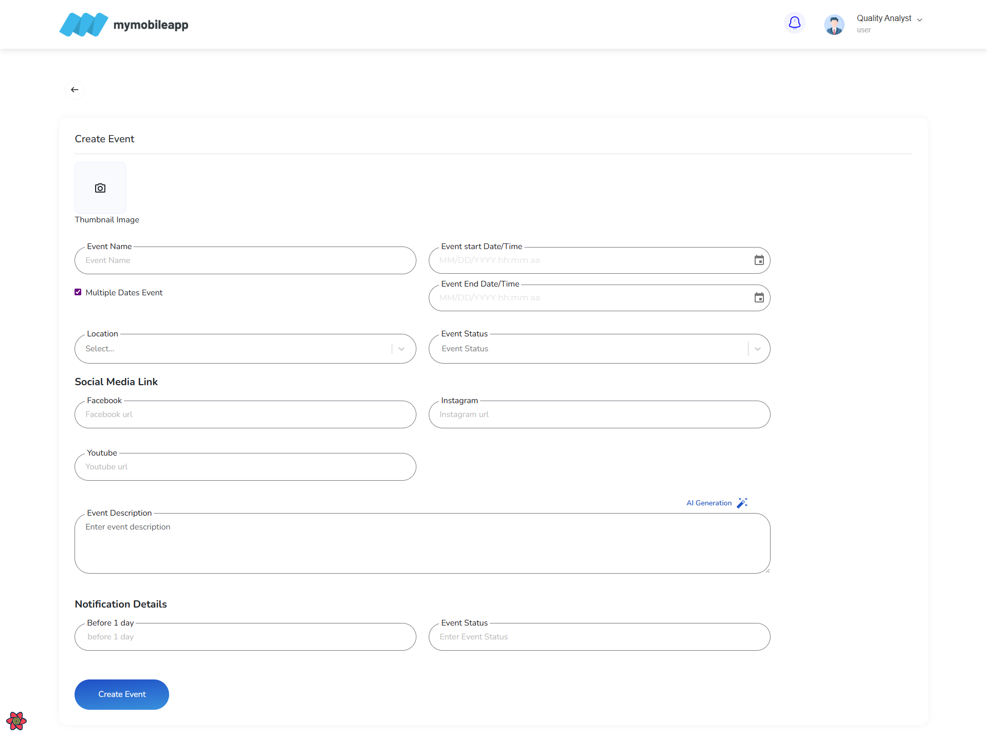Open calendar for Event End Date/Time
Screen dimensions: 987x738
point(759,298)
